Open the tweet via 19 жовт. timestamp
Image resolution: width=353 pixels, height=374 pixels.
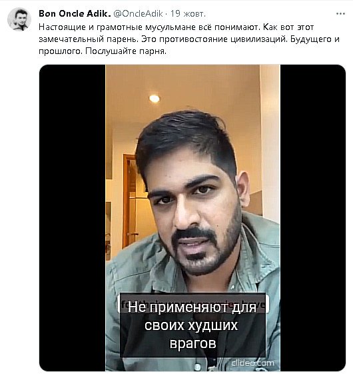[x=188, y=13]
